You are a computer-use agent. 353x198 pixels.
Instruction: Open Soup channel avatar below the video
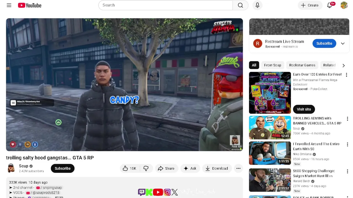[x=11, y=168]
